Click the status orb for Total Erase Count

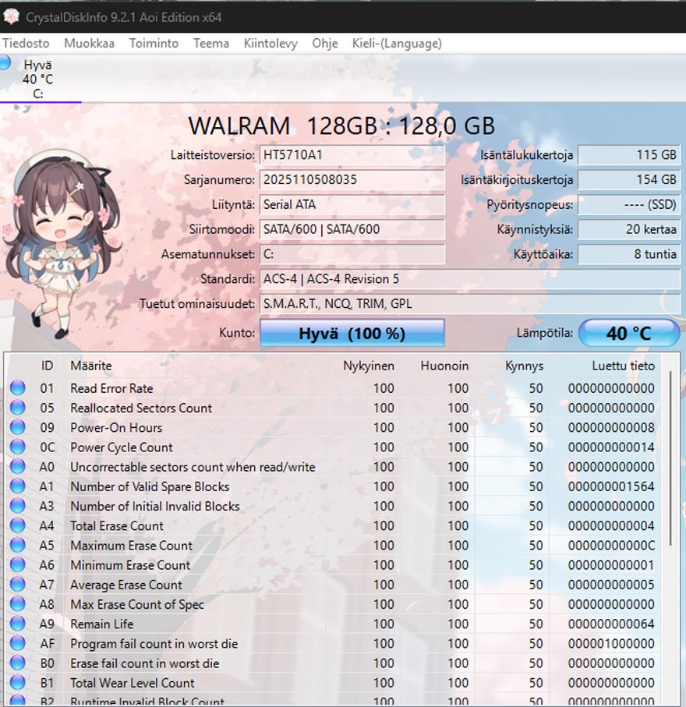pos(18,525)
